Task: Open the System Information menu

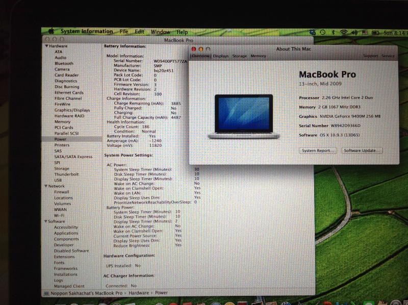Action: [87, 31]
